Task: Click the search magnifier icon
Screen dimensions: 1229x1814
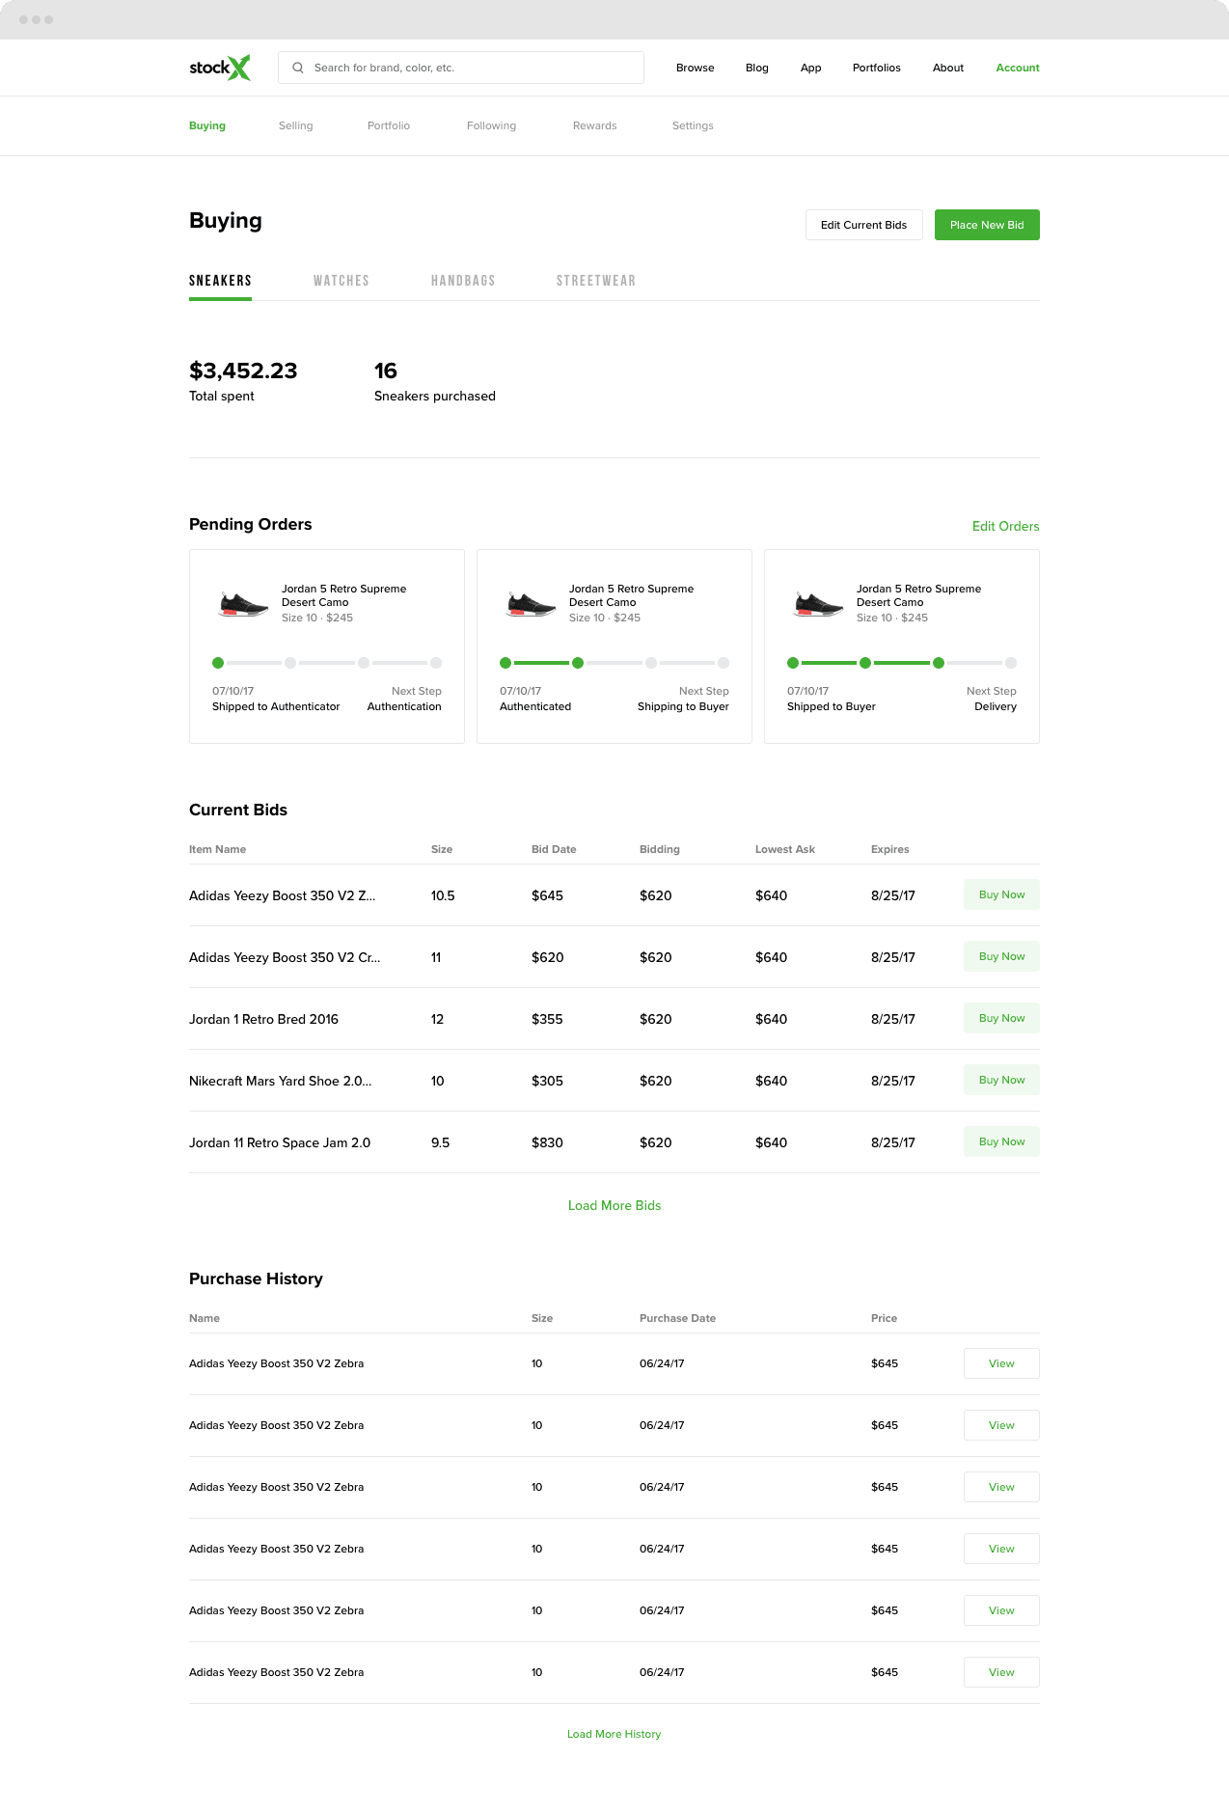Action: tap(298, 68)
